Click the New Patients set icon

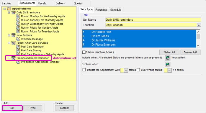[13, 35]
